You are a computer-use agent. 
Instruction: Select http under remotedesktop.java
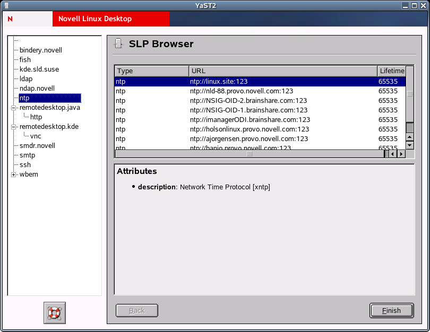pos(36,117)
